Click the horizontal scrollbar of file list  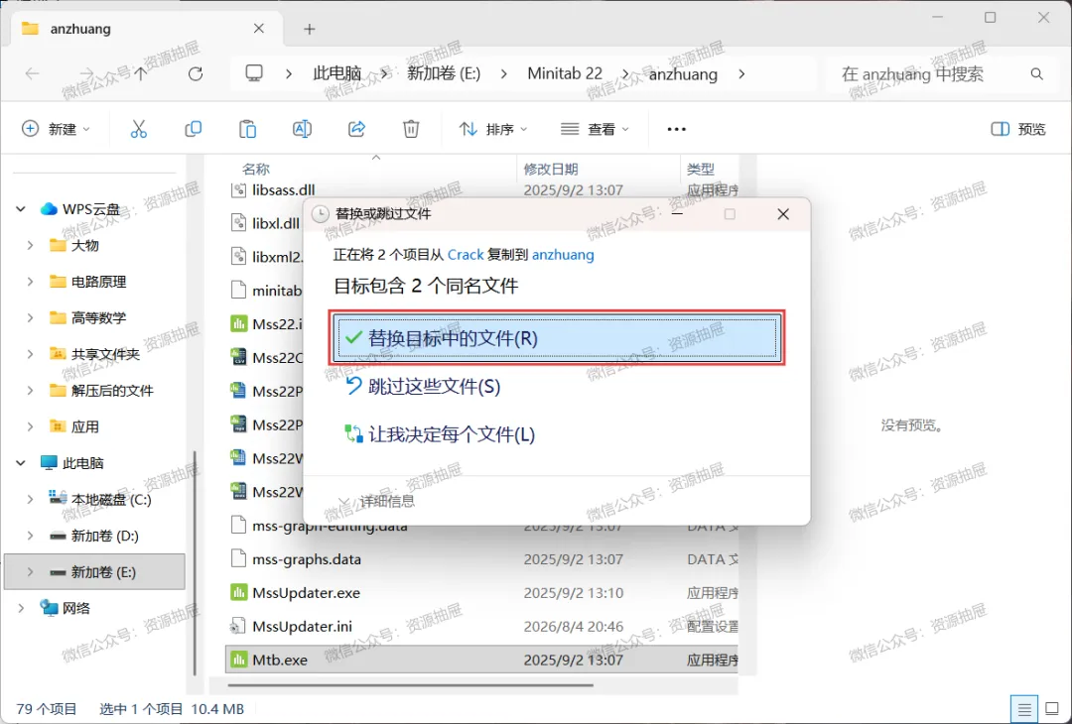(x=410, y=685)
